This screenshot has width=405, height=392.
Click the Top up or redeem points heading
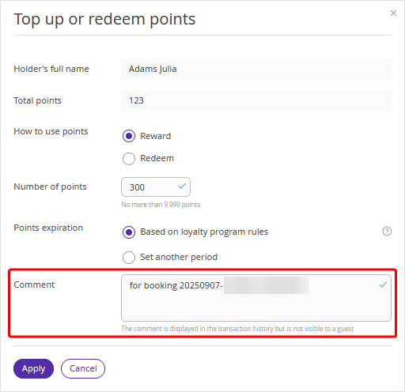[104, 20]
